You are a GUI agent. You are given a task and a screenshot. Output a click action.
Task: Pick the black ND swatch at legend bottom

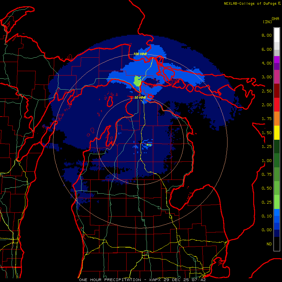coord(277,244)
